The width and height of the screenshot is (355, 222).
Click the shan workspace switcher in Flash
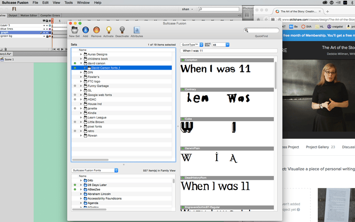point(187,9)
